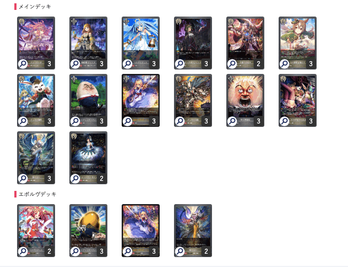Screen dimensions: 348x267
Task: Open the tea party girls card
Action: [x=298, y=100]
